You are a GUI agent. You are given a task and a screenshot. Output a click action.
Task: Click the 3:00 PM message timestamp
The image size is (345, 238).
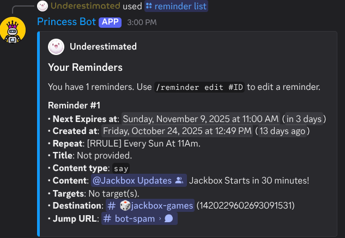141,23
